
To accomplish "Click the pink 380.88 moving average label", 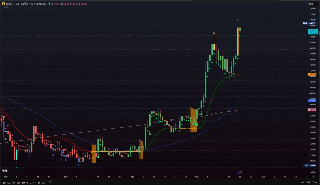I will [312, 110].
